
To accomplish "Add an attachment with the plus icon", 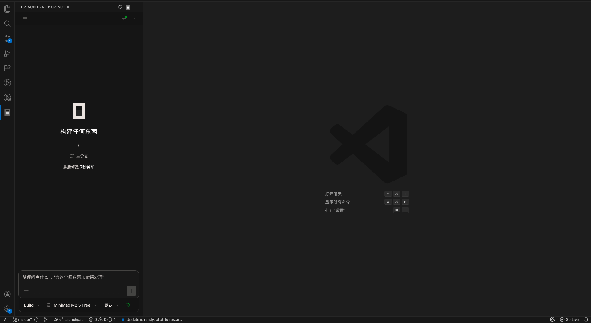I will (x=26, y=291).
